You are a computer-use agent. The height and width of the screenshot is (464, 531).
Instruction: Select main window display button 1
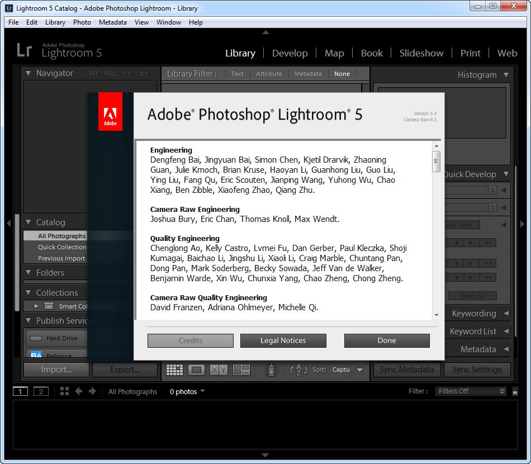tap(20, 391)
